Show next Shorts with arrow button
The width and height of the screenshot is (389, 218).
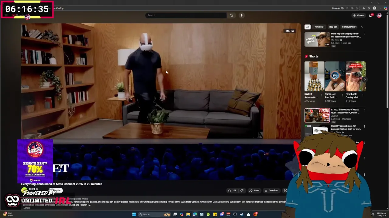pos(364,80)
